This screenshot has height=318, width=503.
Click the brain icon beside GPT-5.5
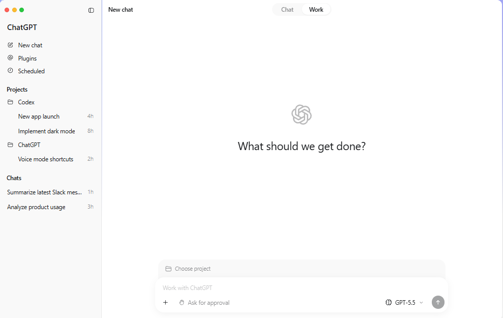tap(389, 302)
